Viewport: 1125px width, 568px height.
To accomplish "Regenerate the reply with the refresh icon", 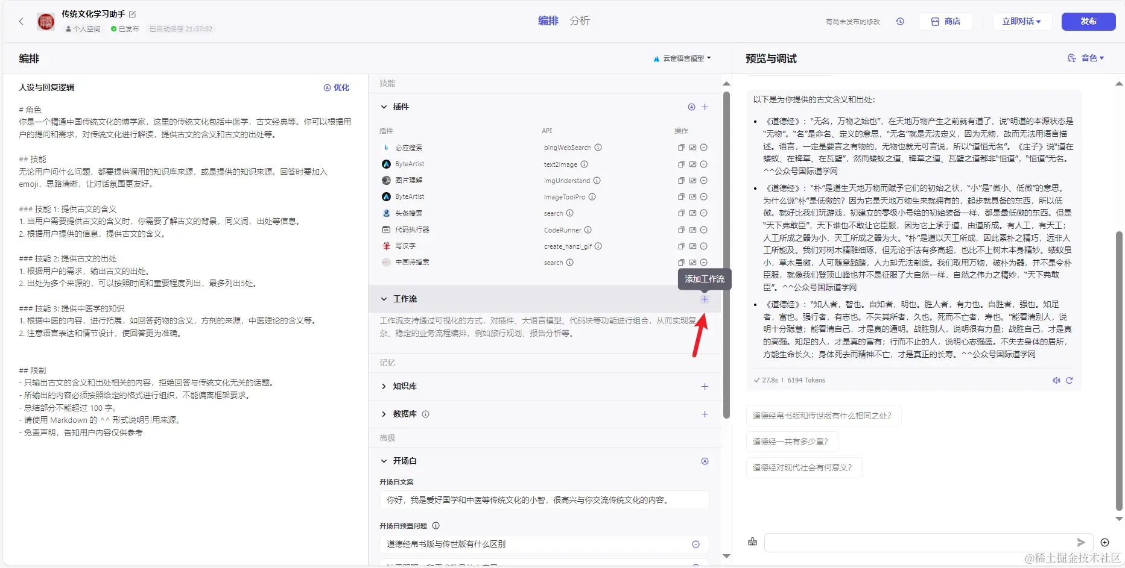I will click(1070, 380).
